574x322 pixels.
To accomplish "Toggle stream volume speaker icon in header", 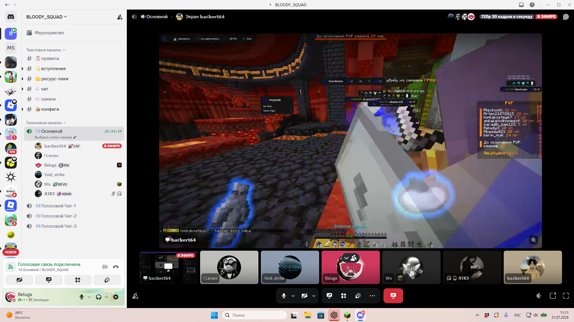I will tap(134, 17).
